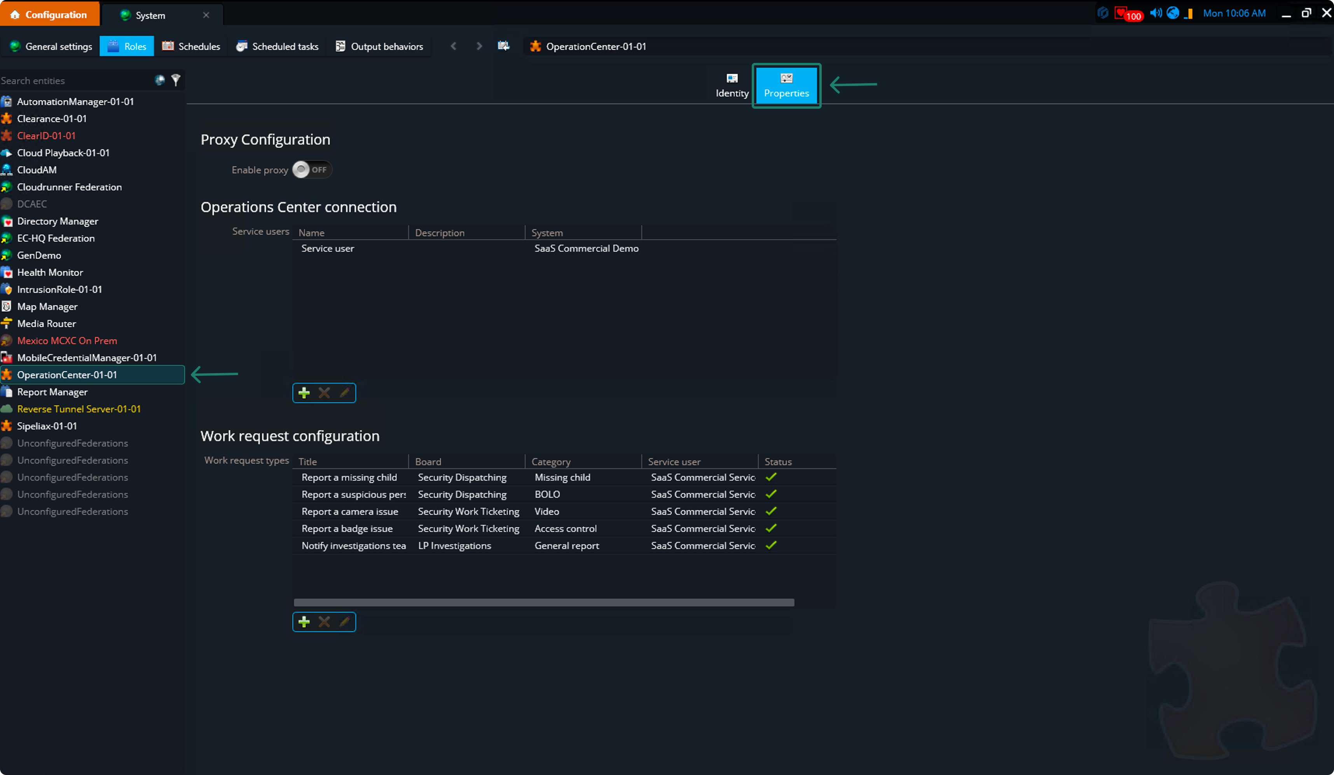Open the Identity tab
The width and height of the screenshot is (1334, 775).
tap(732, 86)
